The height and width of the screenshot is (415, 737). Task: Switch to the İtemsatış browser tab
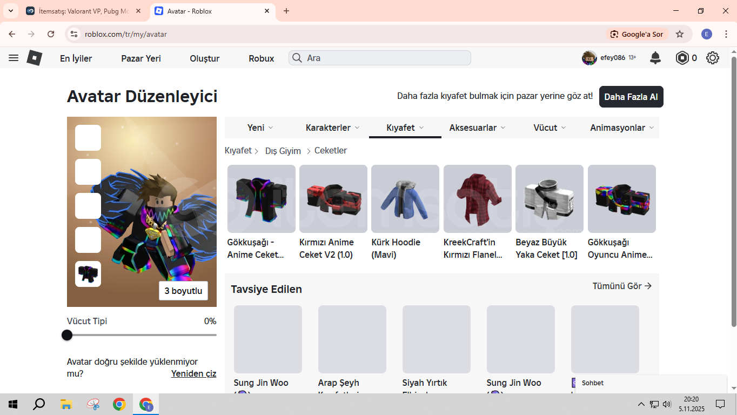(x=85, y=11)
